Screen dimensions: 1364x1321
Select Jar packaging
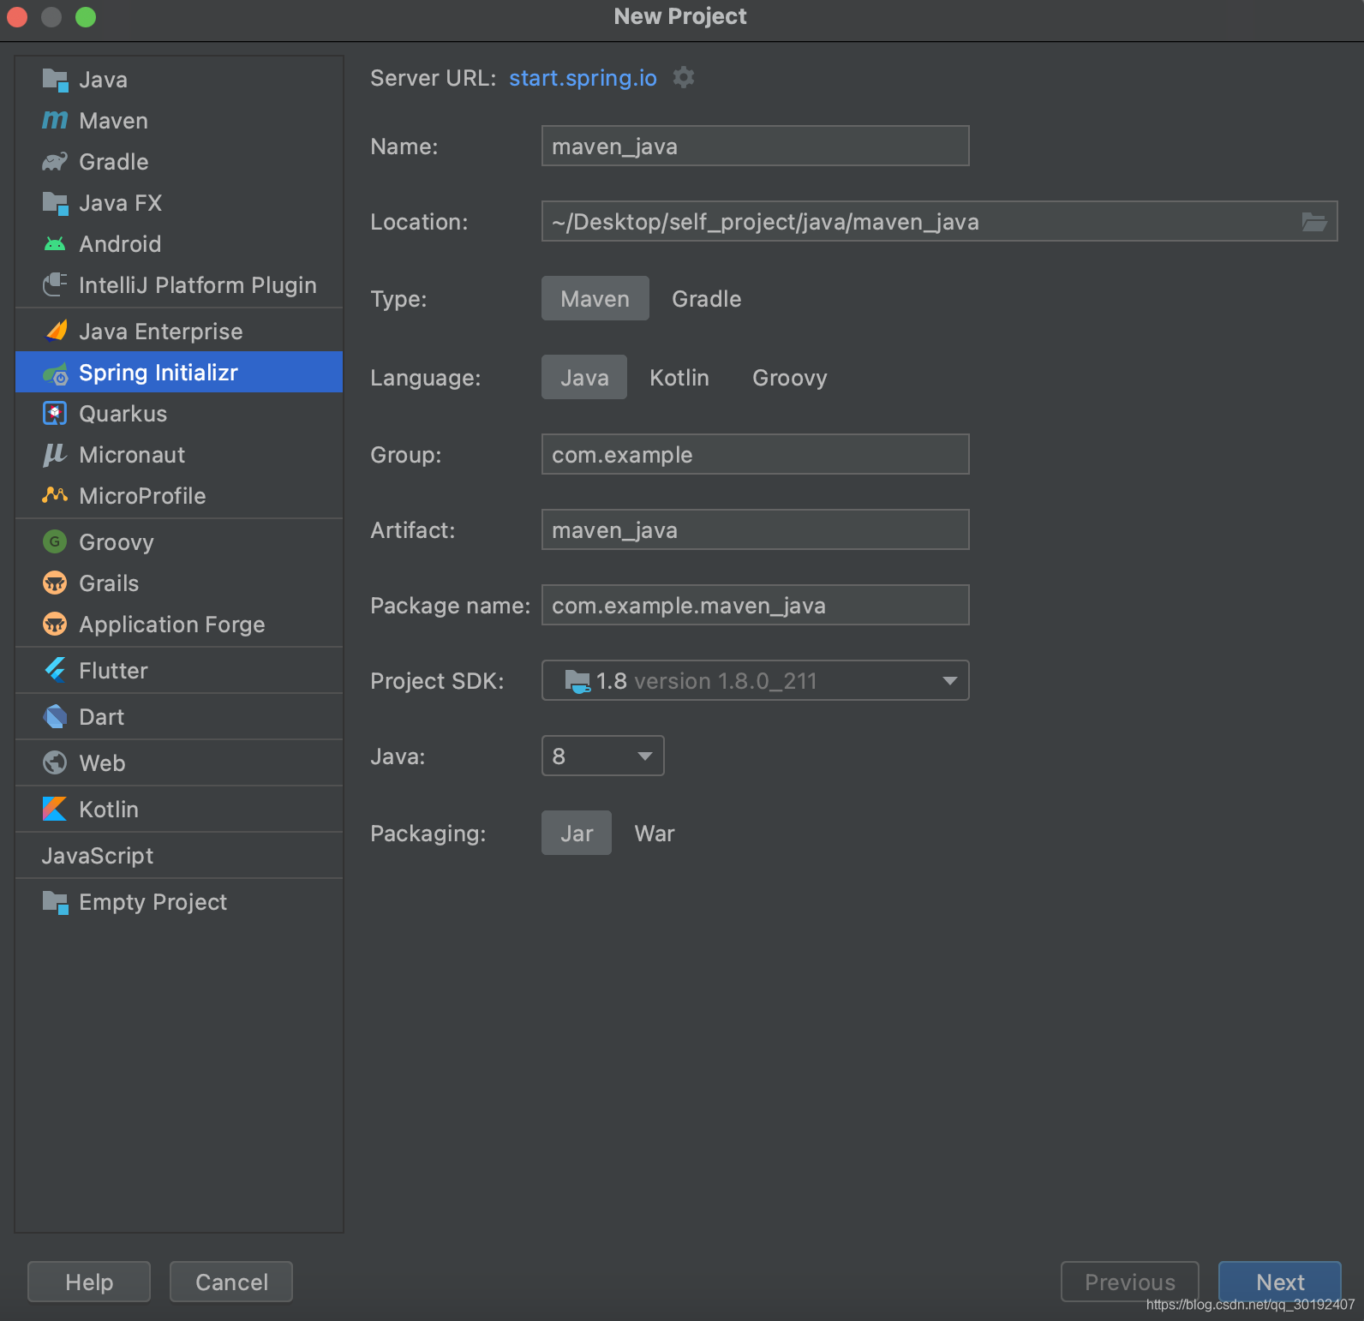click(x=577, y=833)
